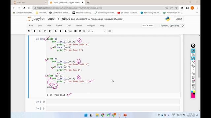Toggle the Not Trusted notebook indicator
The width and height of the screenshot is (211, 118).
point(148,26)
